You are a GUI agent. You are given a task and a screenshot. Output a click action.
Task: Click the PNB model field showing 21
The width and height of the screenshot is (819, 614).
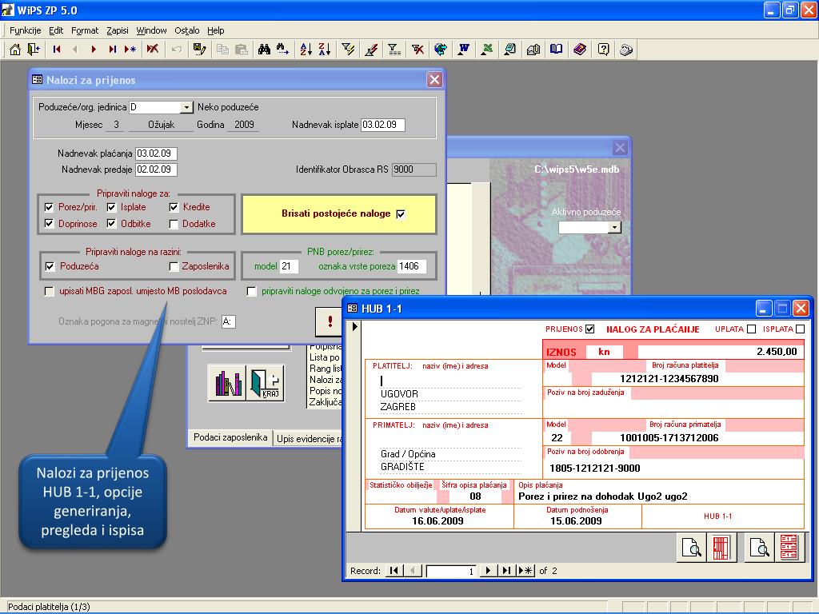289,266
